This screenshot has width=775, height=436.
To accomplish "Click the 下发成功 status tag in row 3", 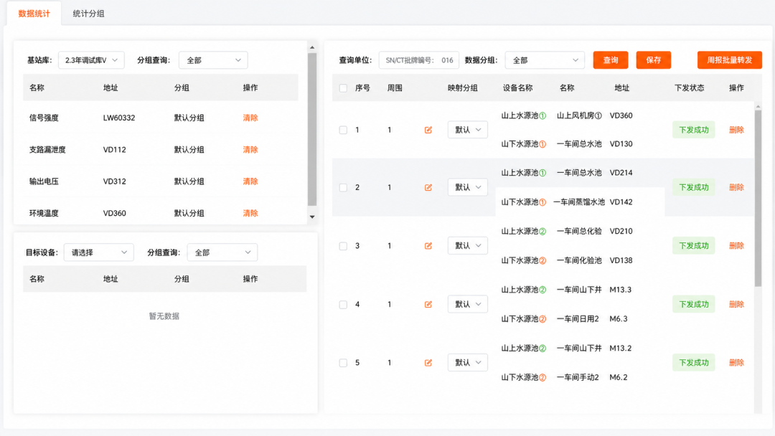I will (x=693, y=245).
